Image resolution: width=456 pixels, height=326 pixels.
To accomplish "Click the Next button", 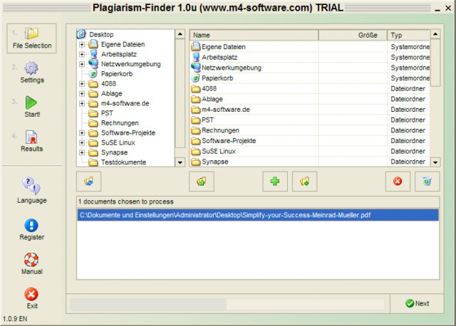I will point(417,303).
